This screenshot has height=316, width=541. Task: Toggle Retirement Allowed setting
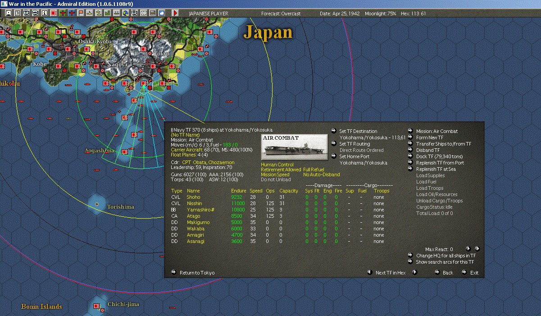click(x=281, y=169)
